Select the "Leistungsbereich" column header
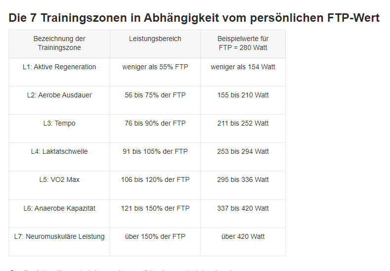Viewport: 390px width, 271px height. click(x=155, y=39)
